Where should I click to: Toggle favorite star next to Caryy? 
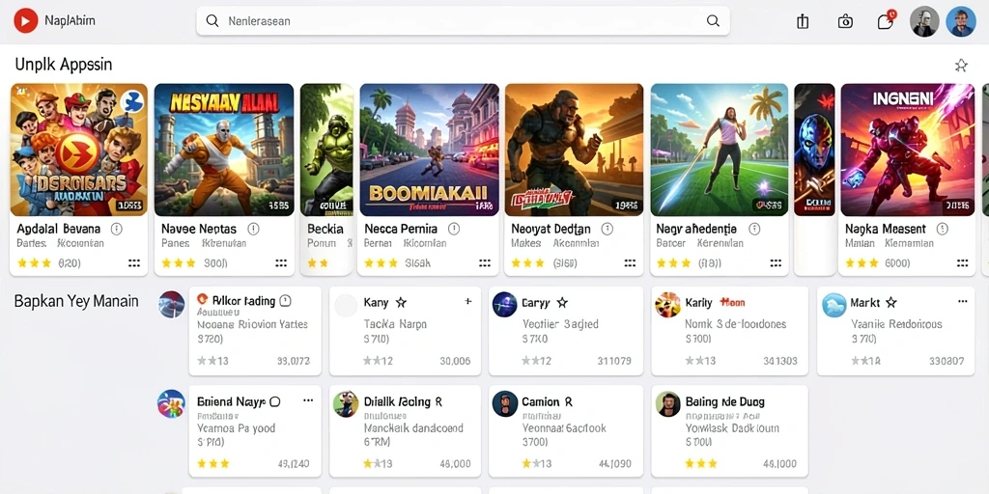point(562,303)
